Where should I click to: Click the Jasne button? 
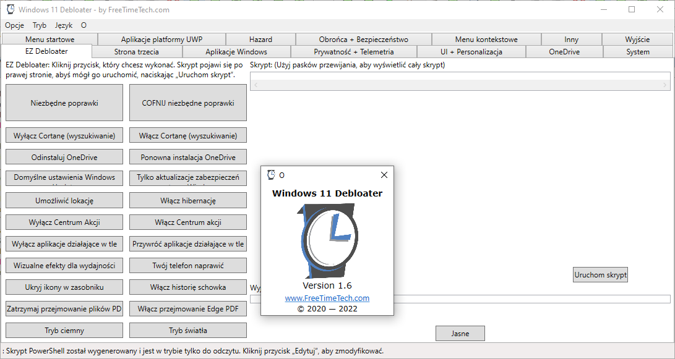(460, 333)
